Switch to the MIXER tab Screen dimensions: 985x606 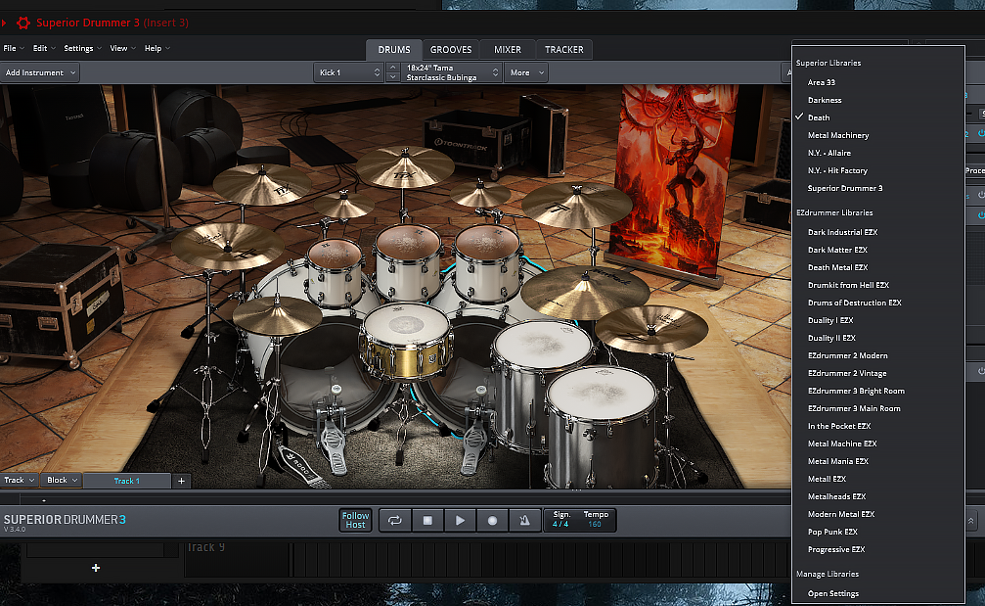pos(507,50)
